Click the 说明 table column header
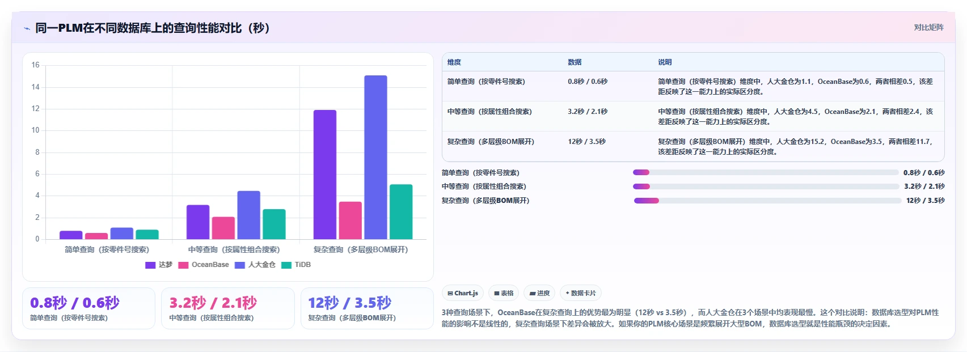 (x=665, y=62)
